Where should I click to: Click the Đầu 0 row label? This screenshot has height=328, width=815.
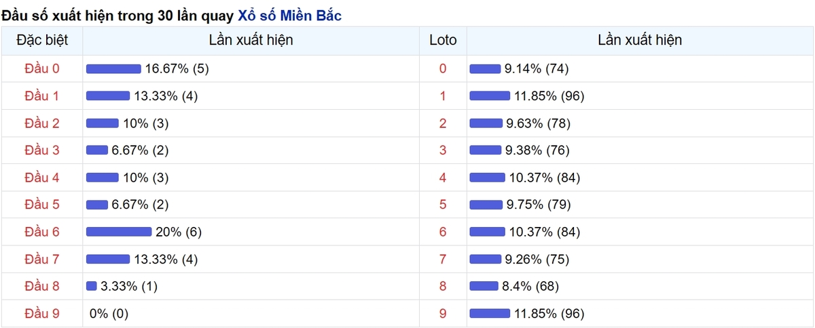pyautogui.click(x=42, y=68)
